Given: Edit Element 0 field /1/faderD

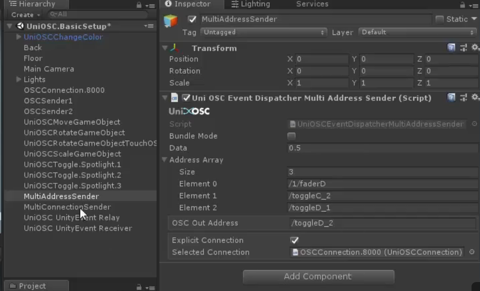Looking at the screenshot, I should (x=383, y=184).
